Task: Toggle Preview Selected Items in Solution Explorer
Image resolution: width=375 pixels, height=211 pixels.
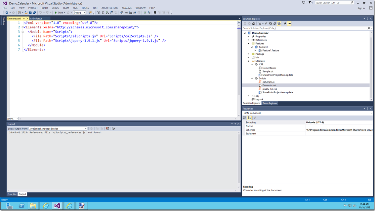Action: [289, 24]
